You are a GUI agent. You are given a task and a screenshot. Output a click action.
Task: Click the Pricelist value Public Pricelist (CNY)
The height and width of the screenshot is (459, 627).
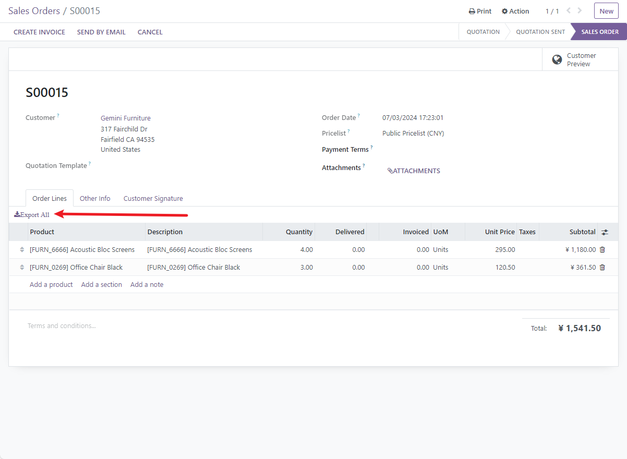click(413, 134)
